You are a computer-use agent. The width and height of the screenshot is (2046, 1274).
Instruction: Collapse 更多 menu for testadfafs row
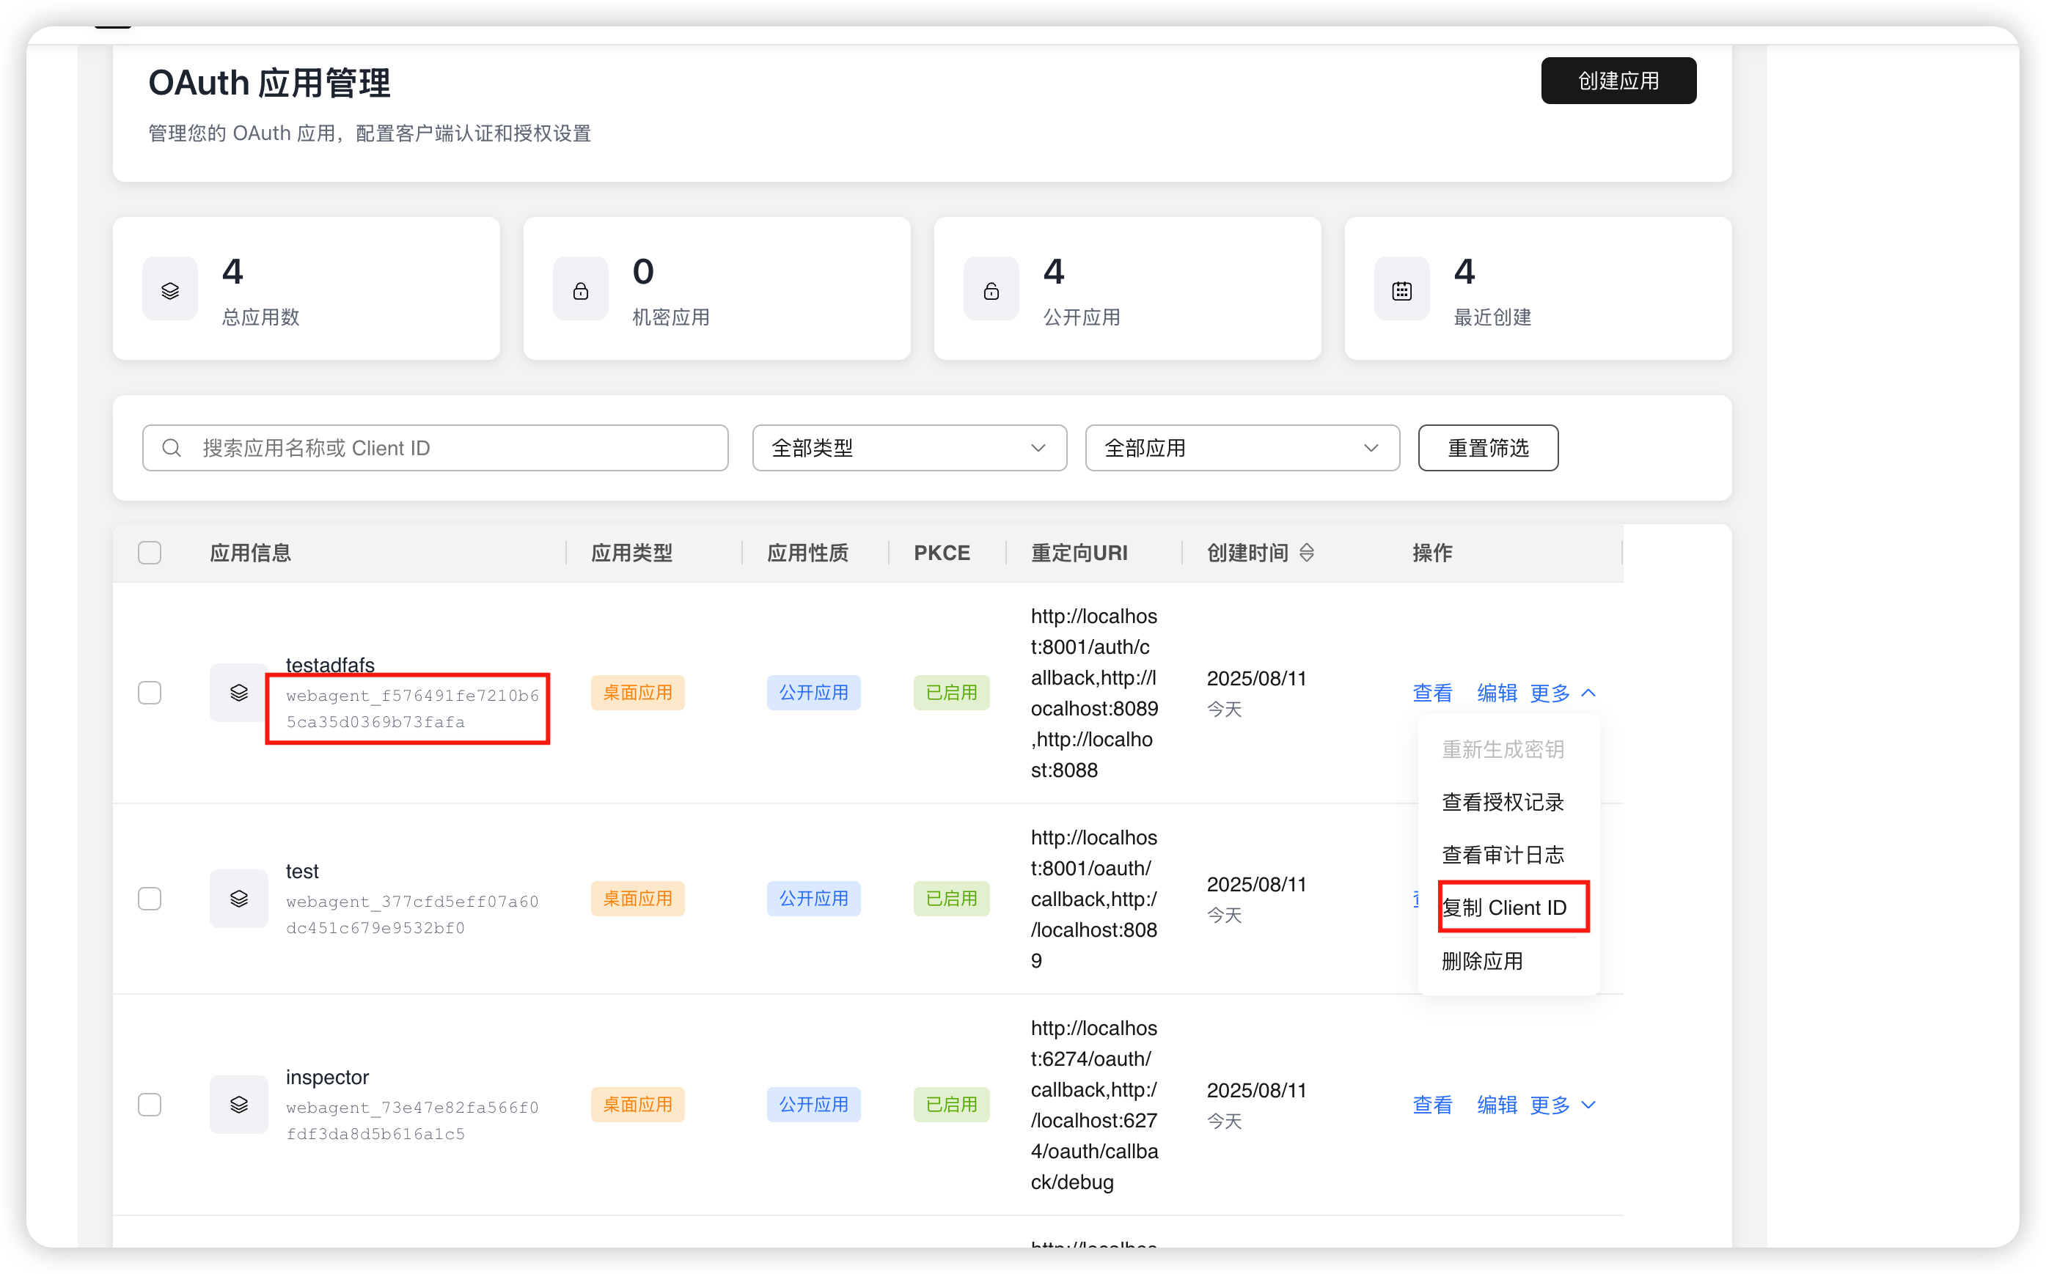[1562, 693]
